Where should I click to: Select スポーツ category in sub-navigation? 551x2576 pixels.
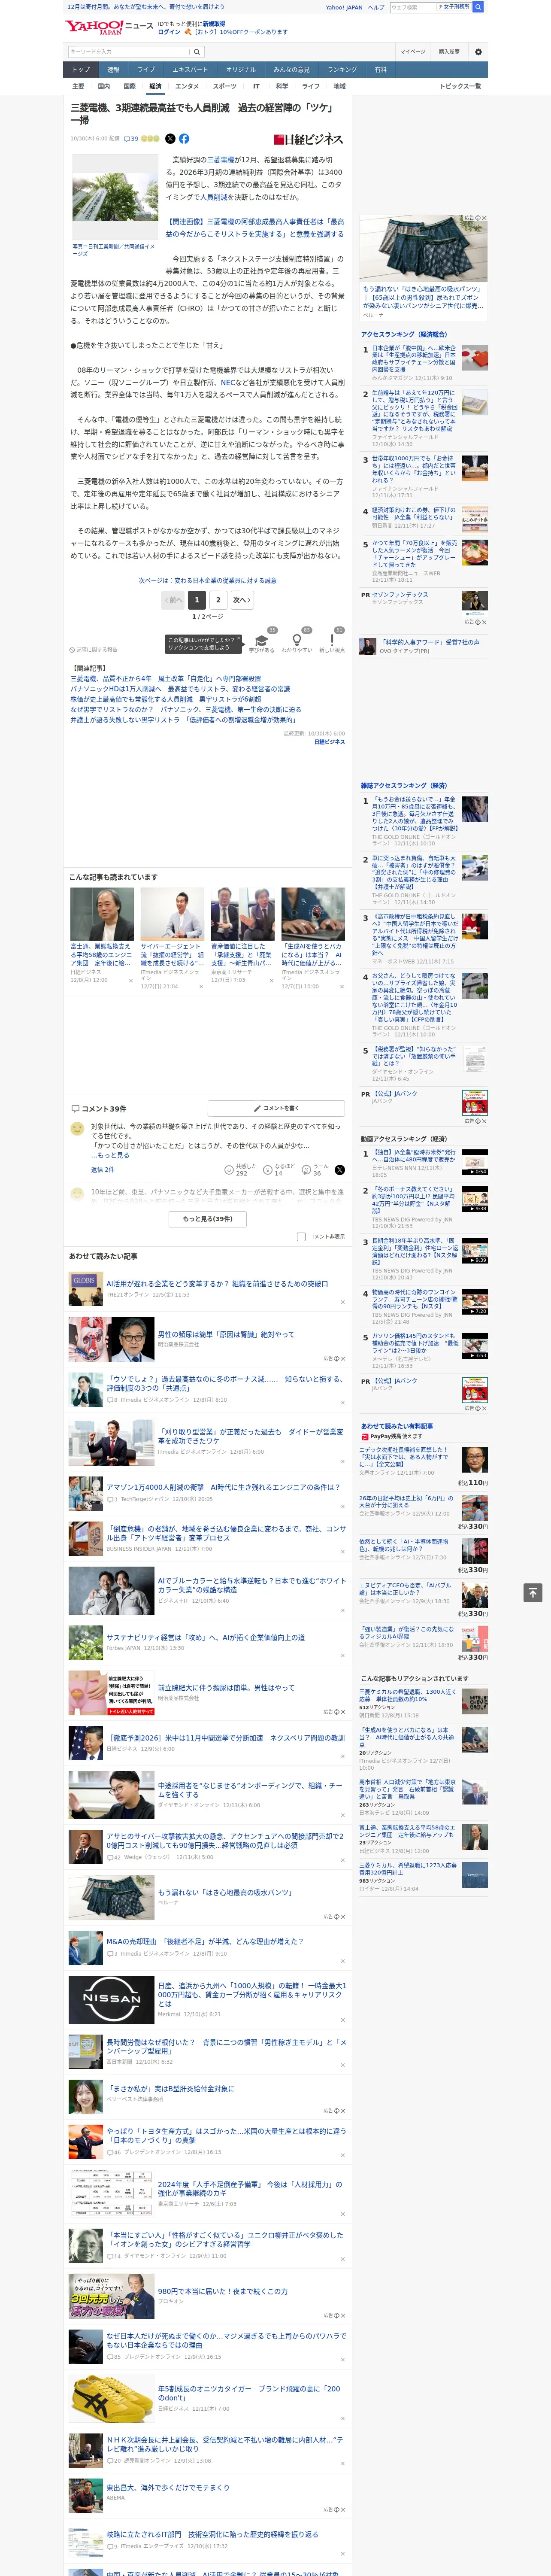click(225, 86)
